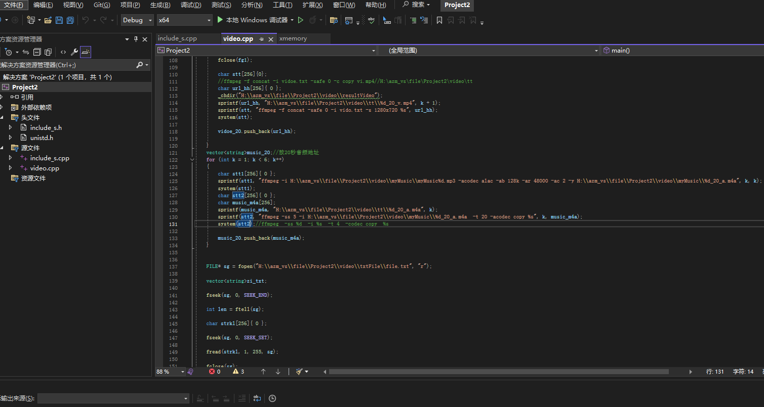Select the 外部依赖项 node
The image size is (764, 407).
coord(36,107)
